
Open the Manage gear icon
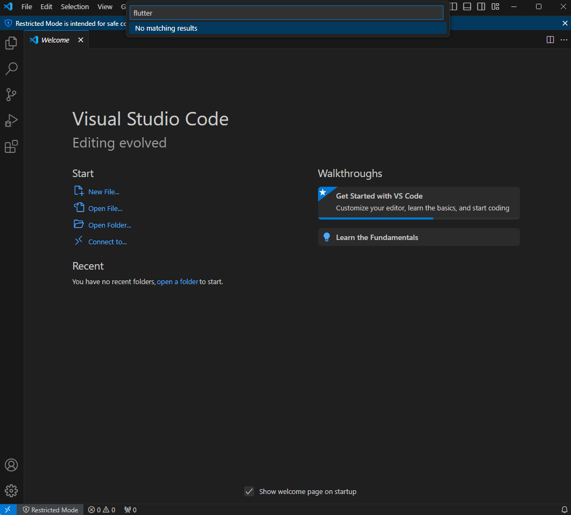tap(11, 491)
